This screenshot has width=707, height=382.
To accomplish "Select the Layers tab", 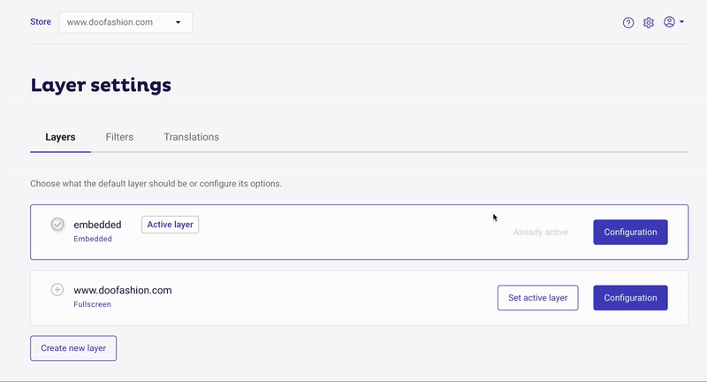I will click(60, 137).
